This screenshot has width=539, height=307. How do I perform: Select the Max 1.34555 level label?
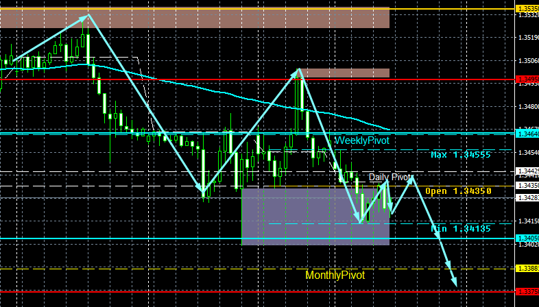click(461, 155)
